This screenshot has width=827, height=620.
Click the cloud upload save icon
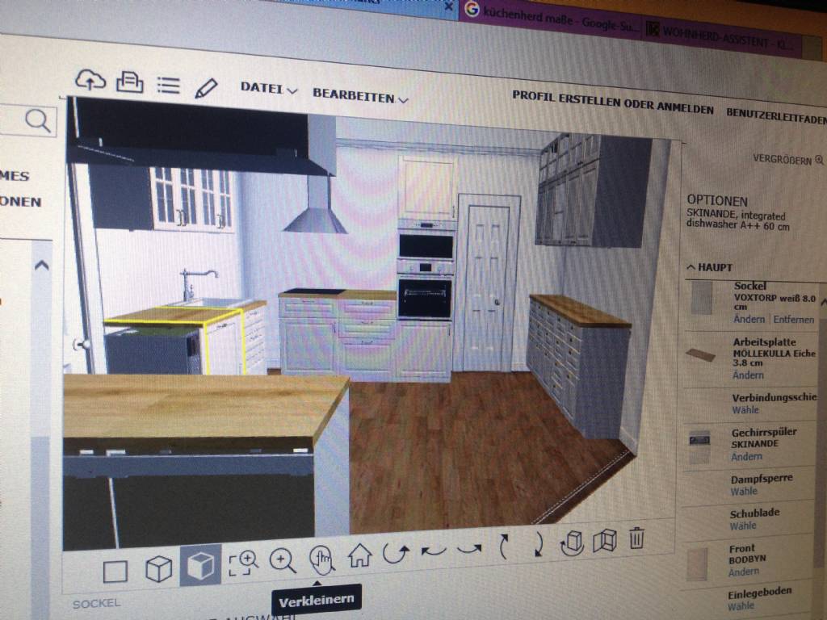90,79
